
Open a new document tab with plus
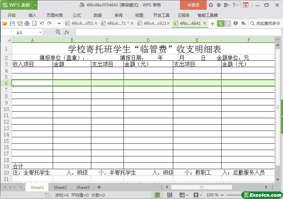(213, 23)
